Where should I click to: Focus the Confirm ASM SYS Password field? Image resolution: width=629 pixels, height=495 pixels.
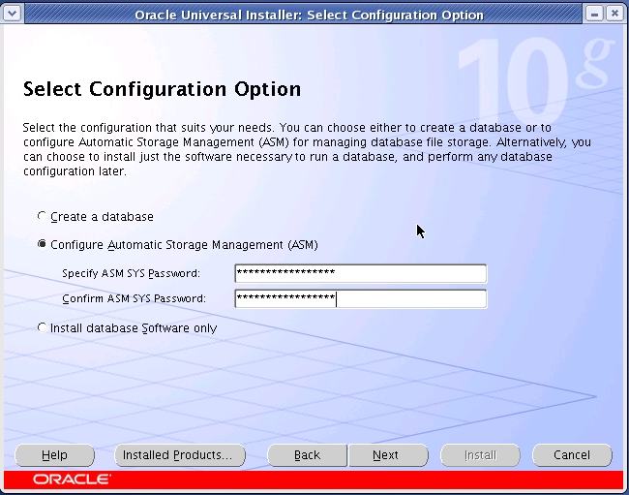point(361,298)
